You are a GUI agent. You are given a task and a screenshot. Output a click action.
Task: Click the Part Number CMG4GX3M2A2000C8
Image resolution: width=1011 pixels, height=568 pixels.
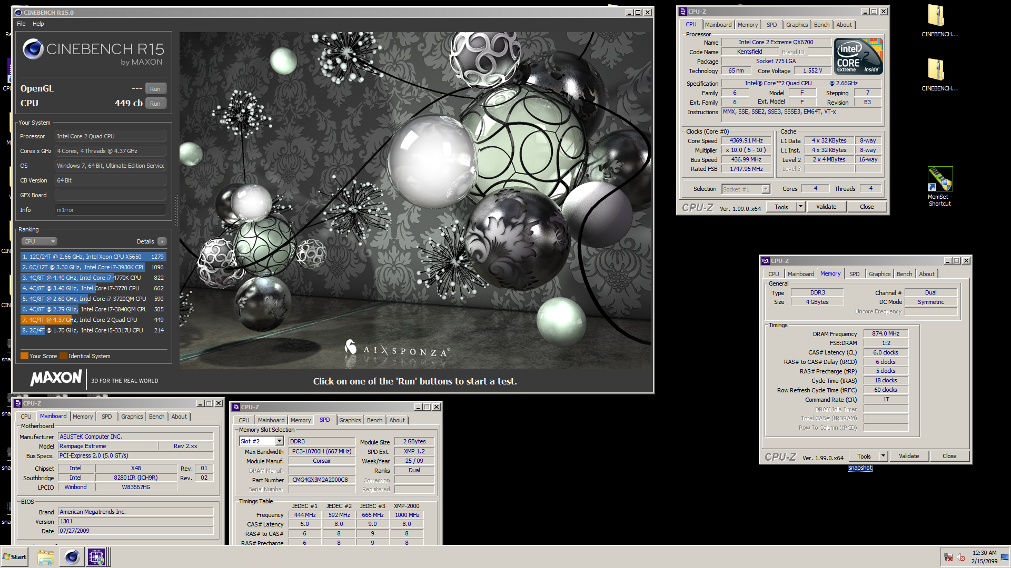[x=322, y=480]
